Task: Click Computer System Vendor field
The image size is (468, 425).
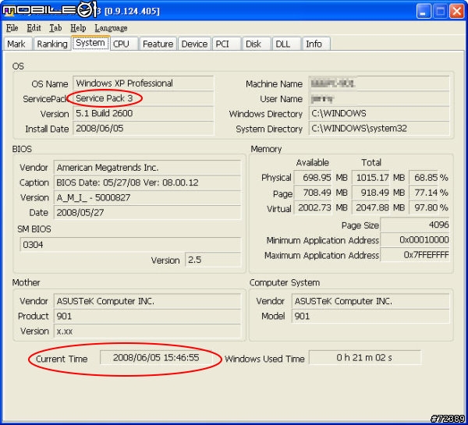Action: point(370,301)
